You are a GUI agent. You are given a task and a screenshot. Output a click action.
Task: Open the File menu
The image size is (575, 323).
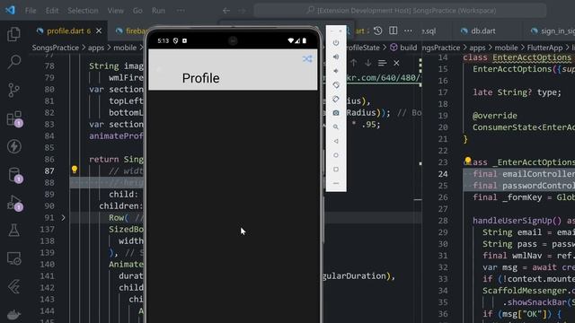tap(31, 11)
